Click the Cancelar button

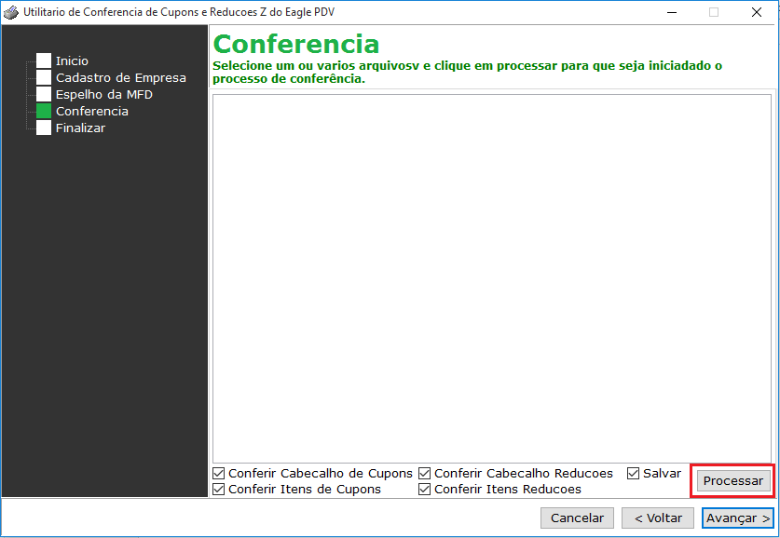click(577, 518)
